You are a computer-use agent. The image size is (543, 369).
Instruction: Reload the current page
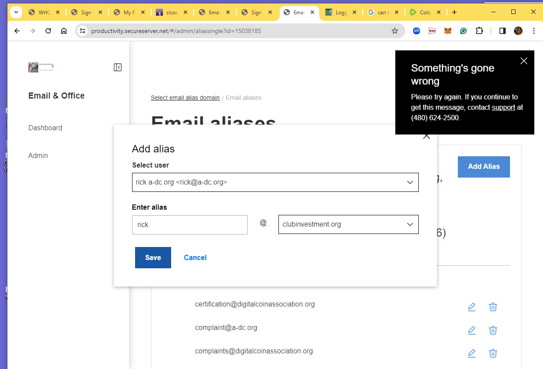pos(48,31)
